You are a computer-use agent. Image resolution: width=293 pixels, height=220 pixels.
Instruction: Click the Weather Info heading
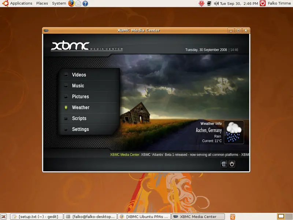coord(211,124)
